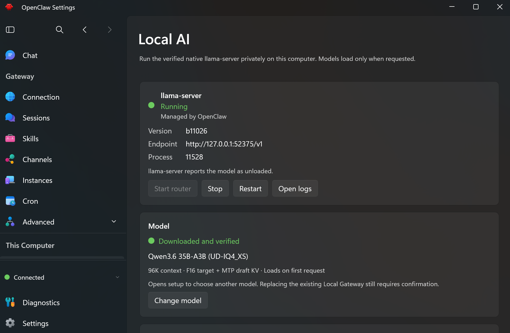Click the Channels nodes icon
The image size is (510, 333).
[10, 159]
